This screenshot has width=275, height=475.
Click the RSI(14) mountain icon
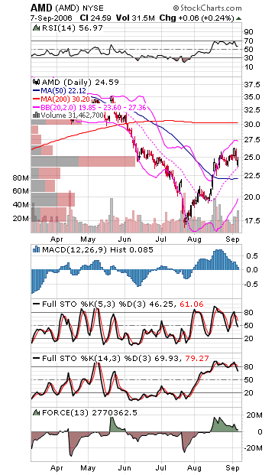point(37,28)
